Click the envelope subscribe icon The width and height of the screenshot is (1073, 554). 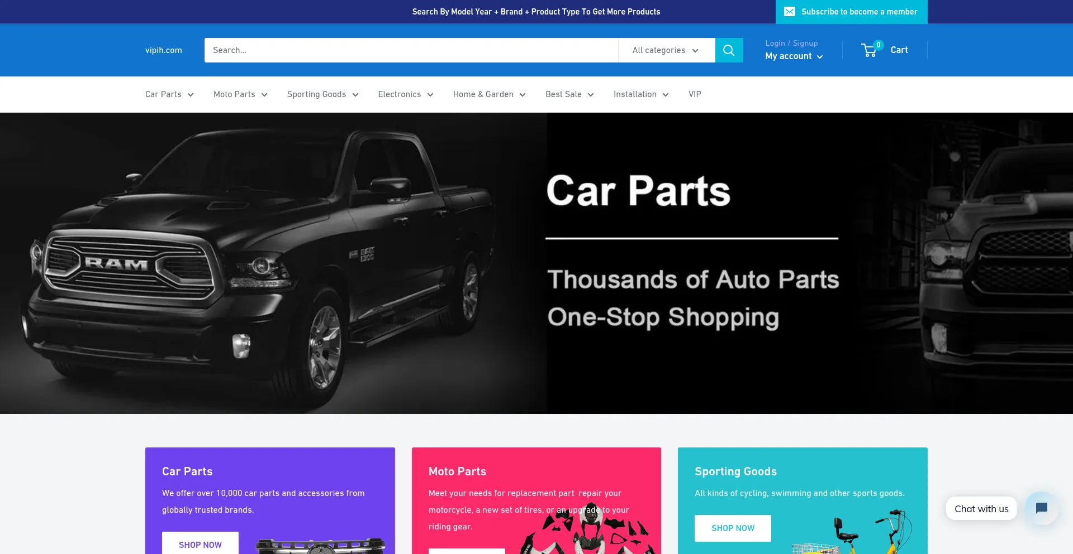(789, 12)
